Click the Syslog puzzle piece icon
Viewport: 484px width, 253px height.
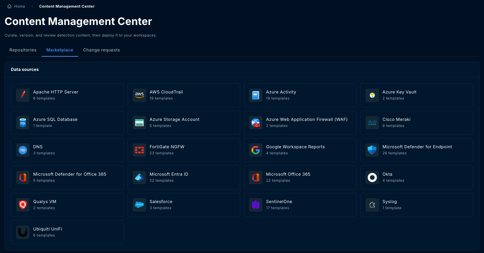[372, 205]
